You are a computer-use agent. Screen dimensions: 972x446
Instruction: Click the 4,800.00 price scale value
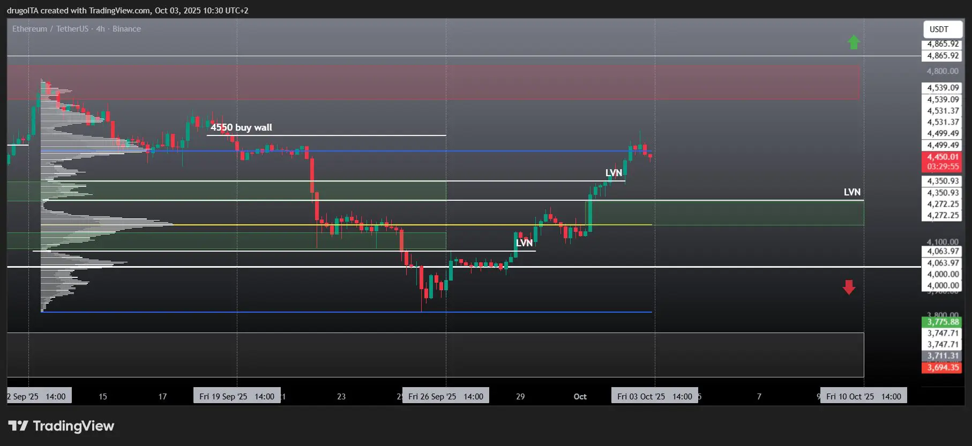(x=943, y=71)
